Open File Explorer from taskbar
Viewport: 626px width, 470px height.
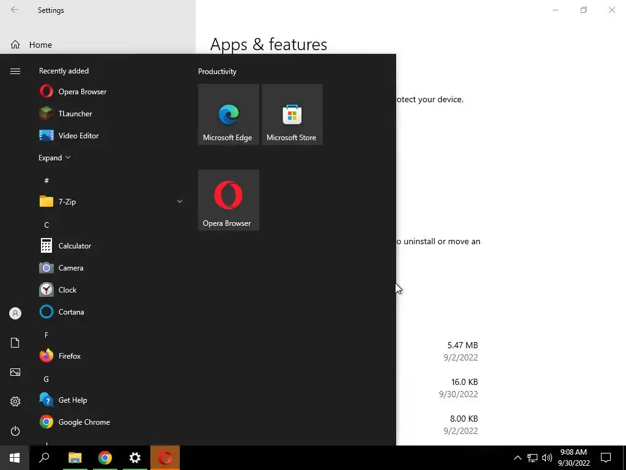pyautogui.click(x=75, y=458)
